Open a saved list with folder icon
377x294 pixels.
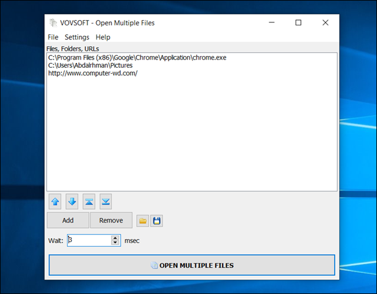pyautogui.click(x=143, y=221)
